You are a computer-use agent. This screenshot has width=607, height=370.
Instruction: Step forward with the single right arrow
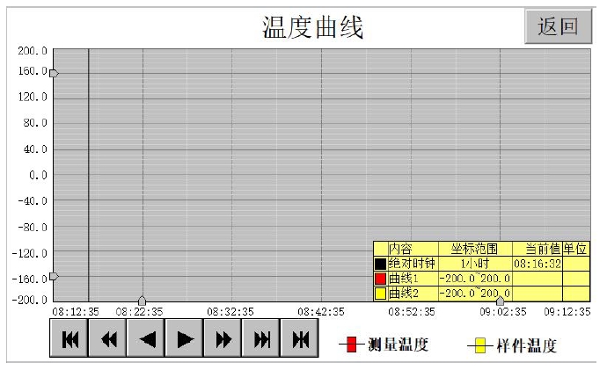[x=185, y=338]
